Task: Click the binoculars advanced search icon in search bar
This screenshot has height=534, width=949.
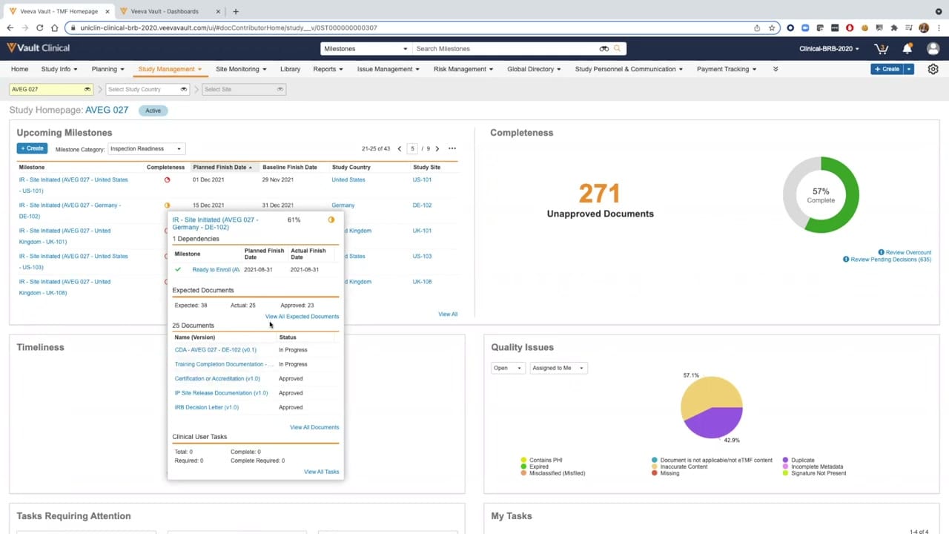Action: 604,48
